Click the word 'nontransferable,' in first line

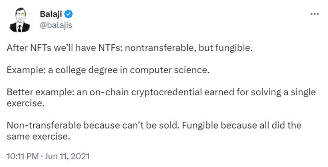pyautogui.click(x=161, y=48)
